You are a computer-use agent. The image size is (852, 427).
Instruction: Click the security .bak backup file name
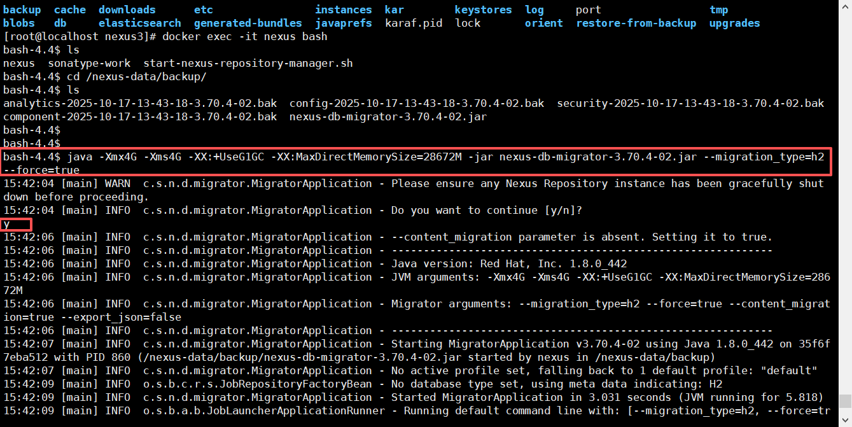690,103
